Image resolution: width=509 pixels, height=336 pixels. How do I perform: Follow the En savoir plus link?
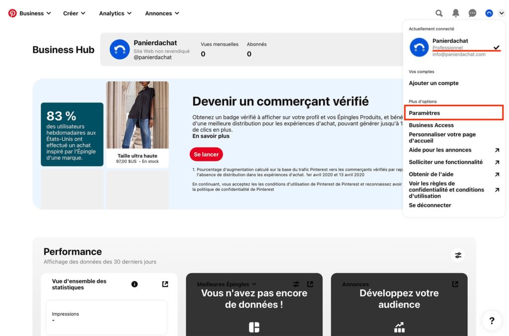click(x=211, y=136)
